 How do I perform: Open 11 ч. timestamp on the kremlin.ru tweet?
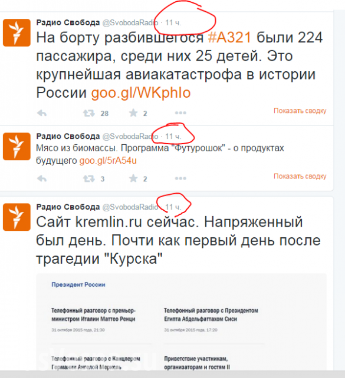pos(173,207)
